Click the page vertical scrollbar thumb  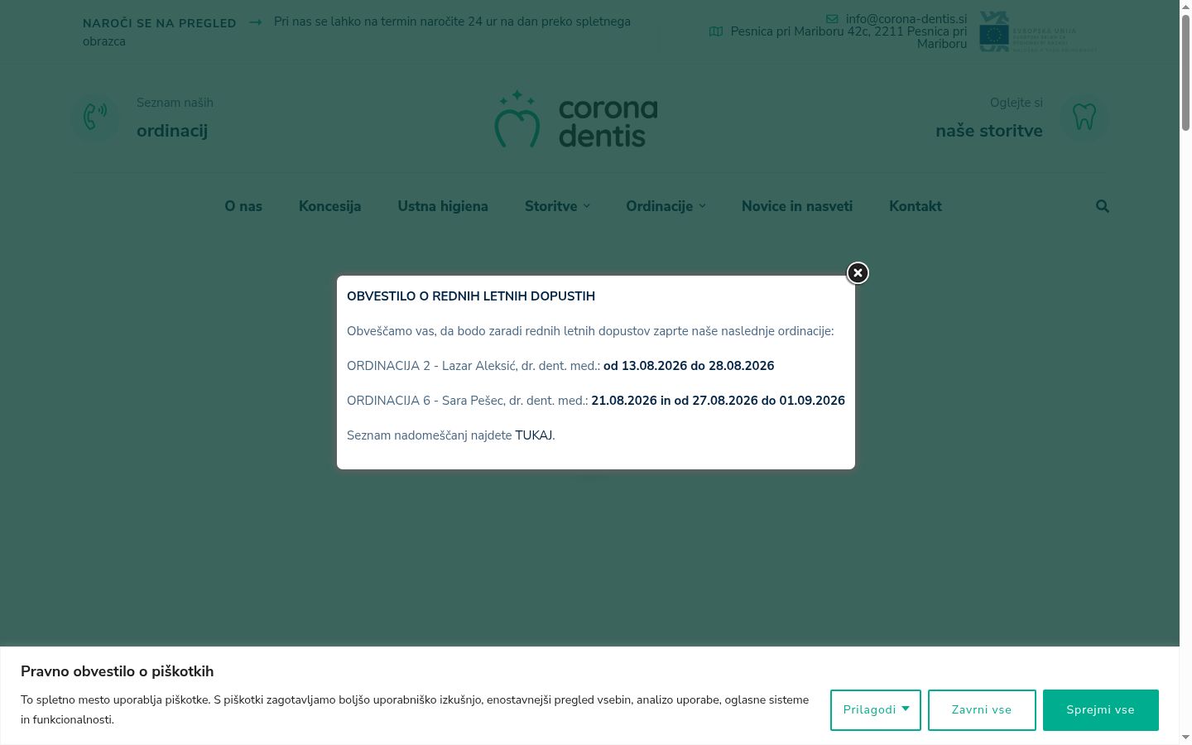pos(1185,72)
